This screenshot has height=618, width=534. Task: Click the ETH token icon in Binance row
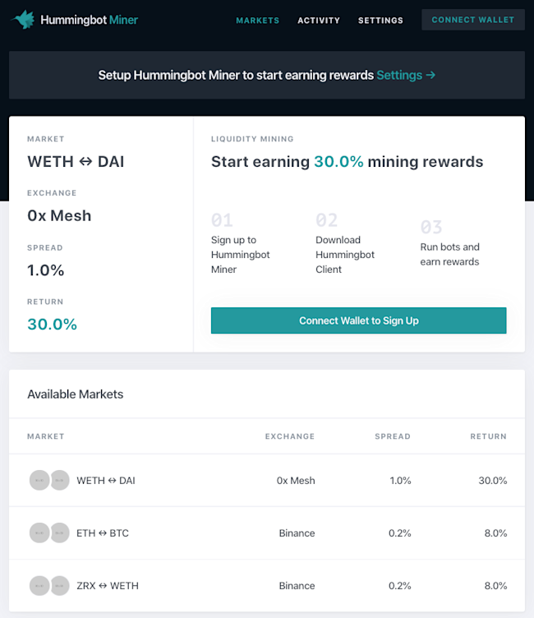(x=39, y=533)
